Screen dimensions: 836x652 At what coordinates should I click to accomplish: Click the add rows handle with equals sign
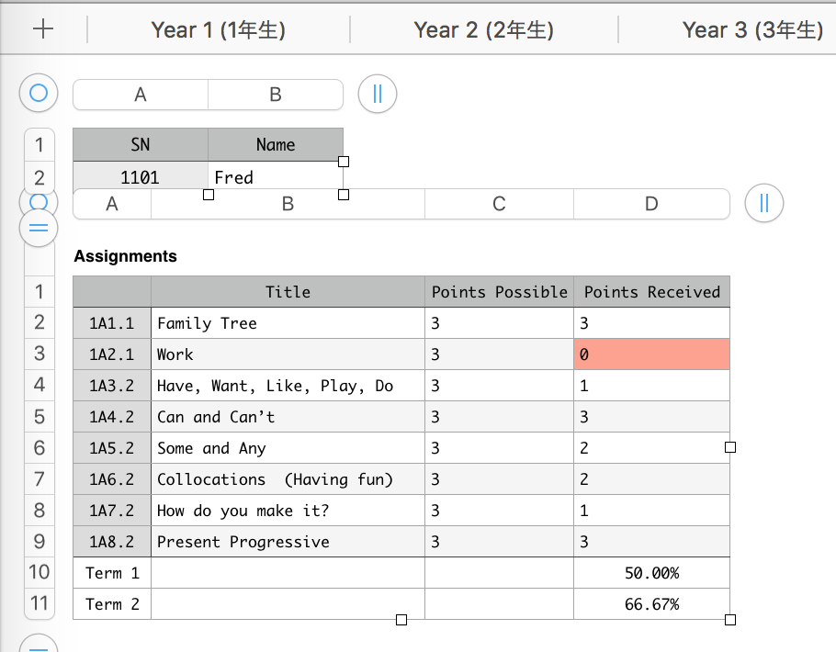point(39,229)
